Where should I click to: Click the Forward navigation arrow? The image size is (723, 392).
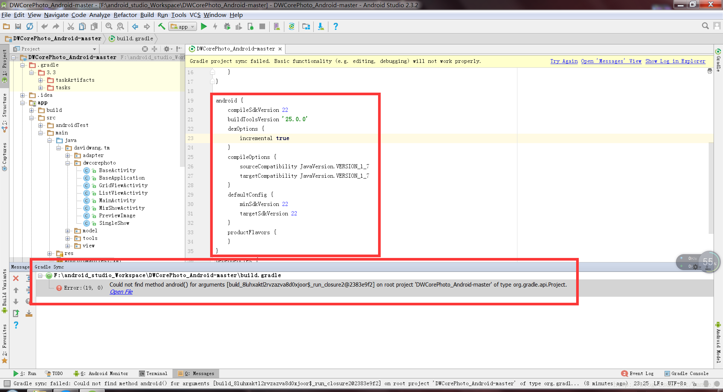tap(147, 26)
